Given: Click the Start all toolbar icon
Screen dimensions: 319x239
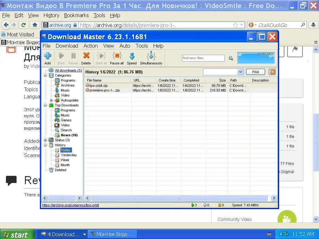Looking at the screenshot, I should [101, 58].
